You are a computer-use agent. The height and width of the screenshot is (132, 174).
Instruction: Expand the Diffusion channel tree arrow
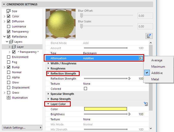(4, 21)
